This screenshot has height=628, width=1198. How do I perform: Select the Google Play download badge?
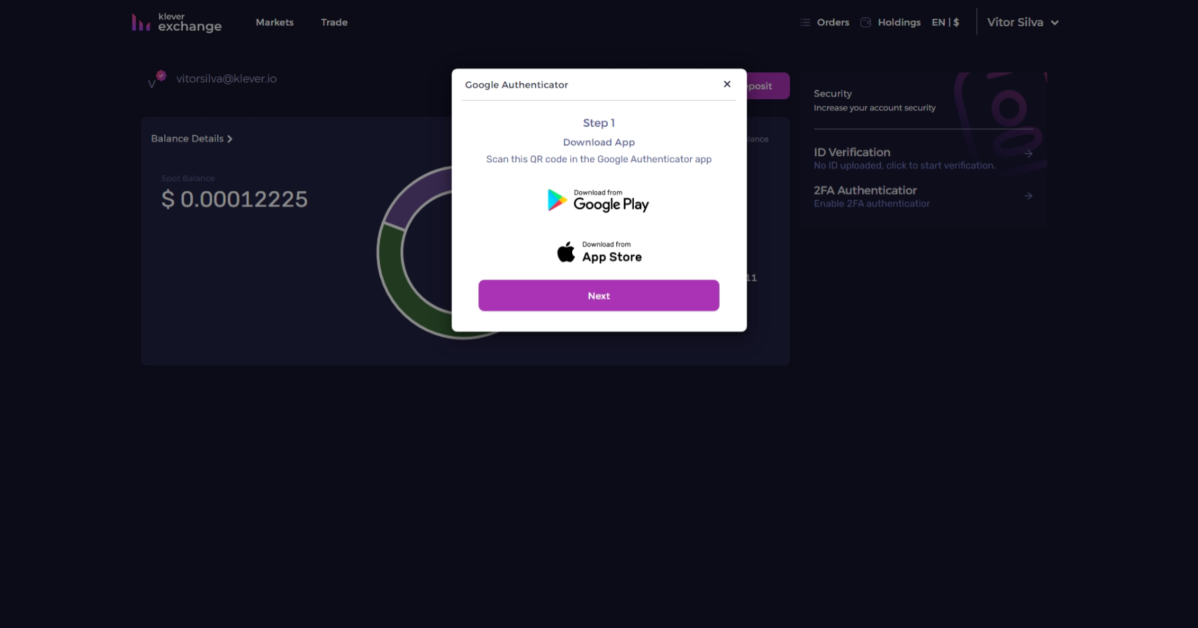click(x=598, y=200)
